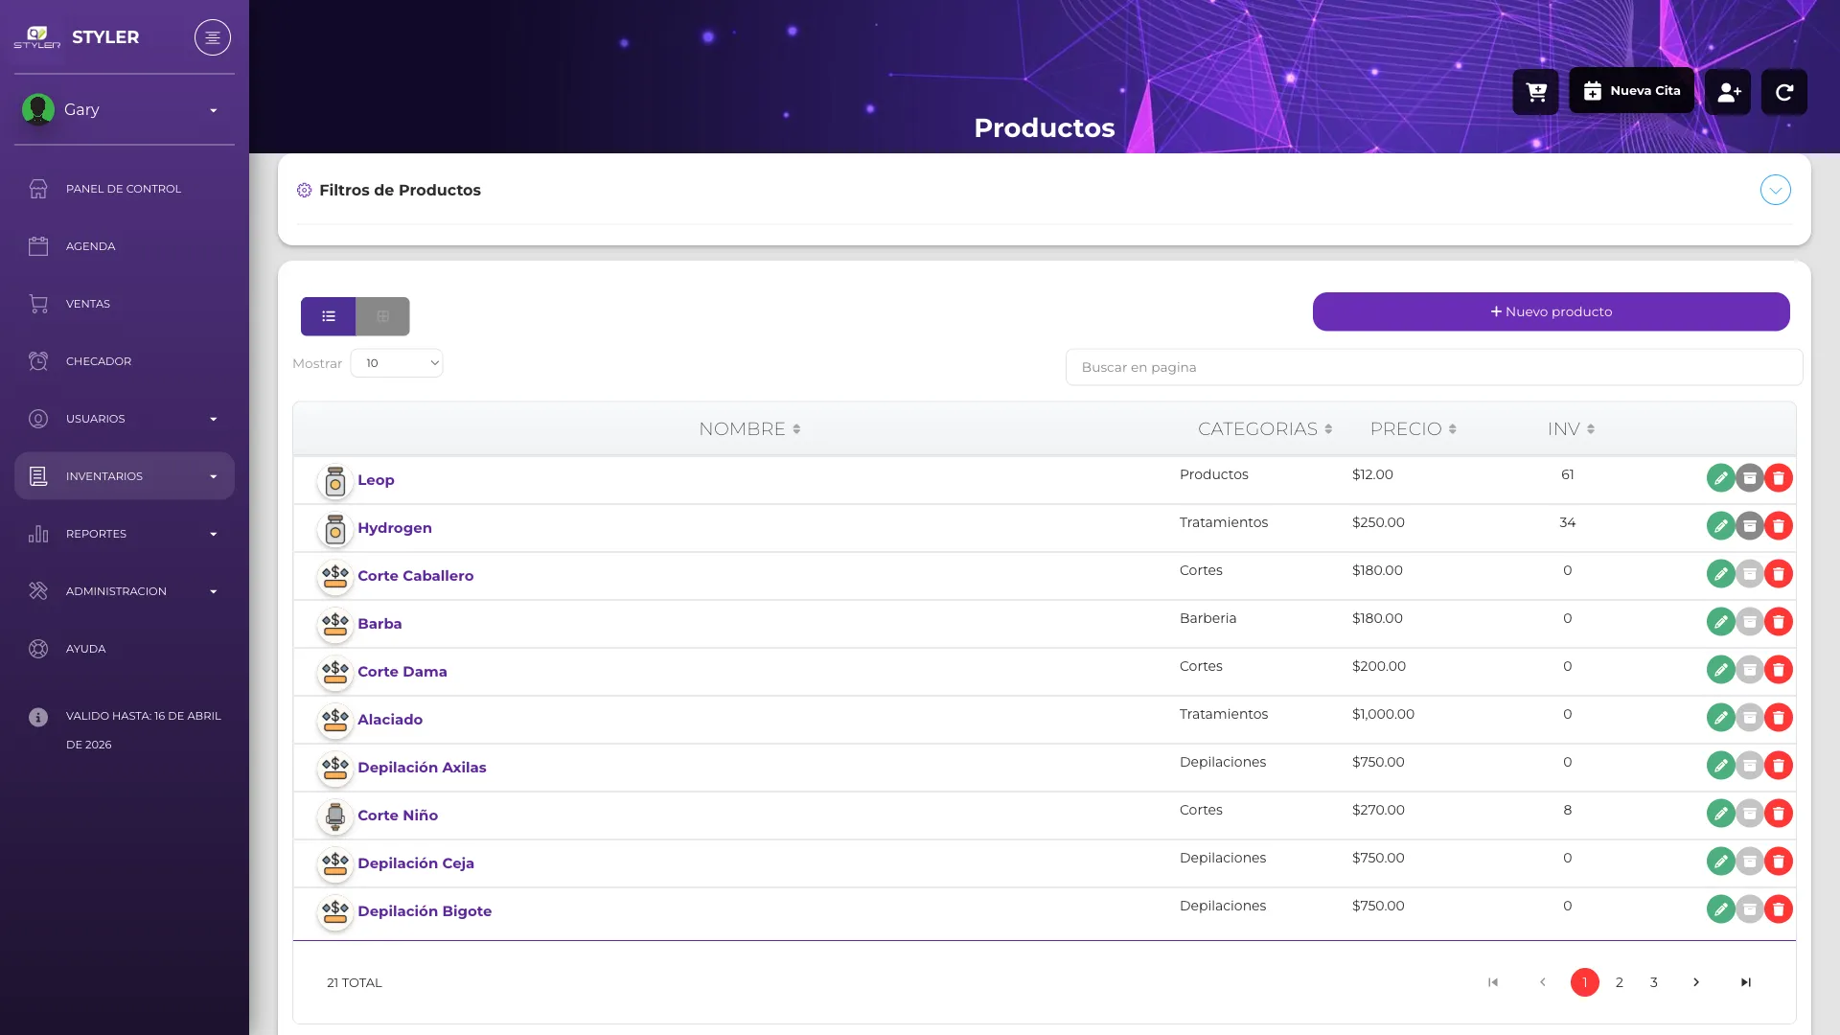This screenshot has width=1840, height=1035.
Task: Edit the Leop product
Action: (x=1720, y=477)
